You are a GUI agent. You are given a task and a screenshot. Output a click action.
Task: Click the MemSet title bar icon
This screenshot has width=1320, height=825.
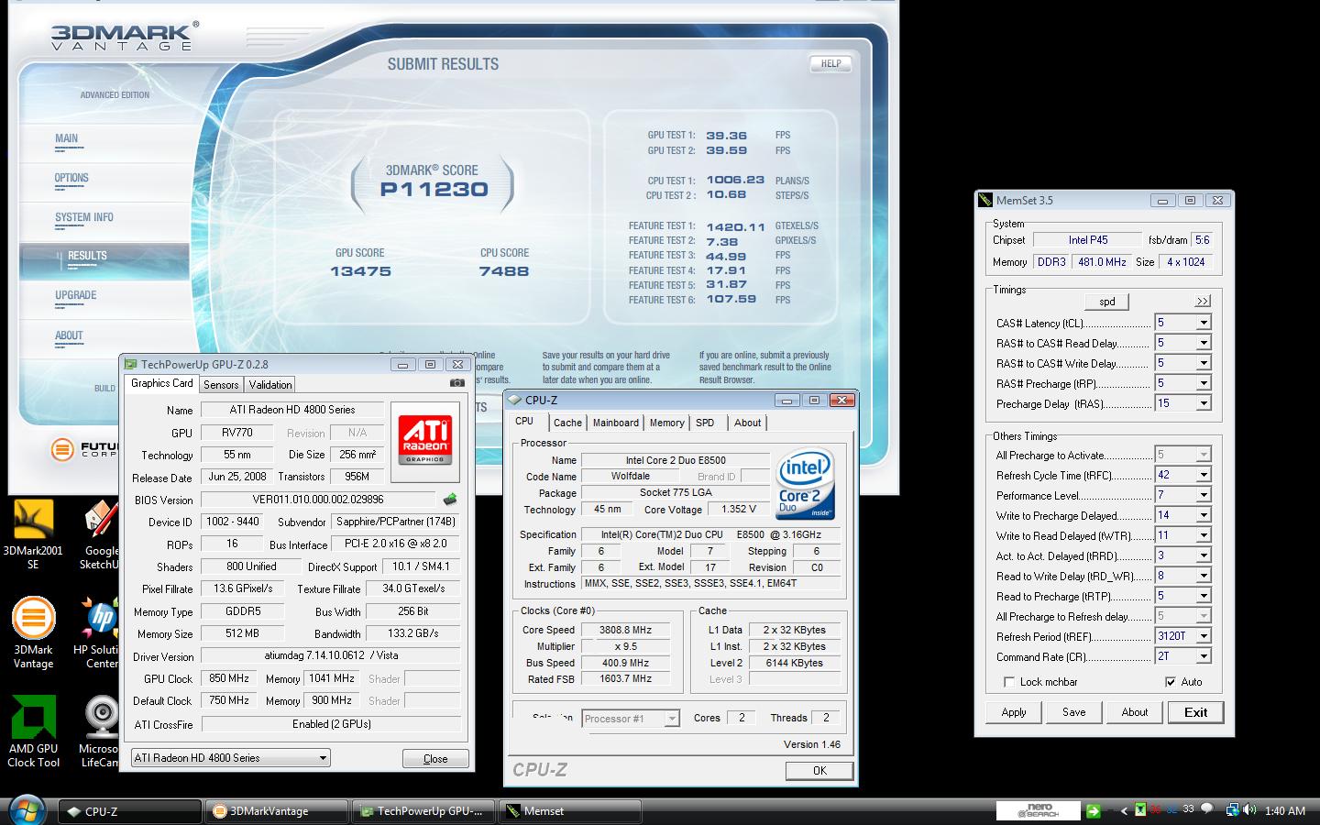click(x=985, y=200)
